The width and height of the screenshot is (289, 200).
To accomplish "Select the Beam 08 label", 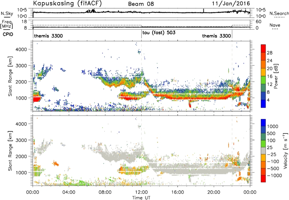I will [x=141, y=4].
